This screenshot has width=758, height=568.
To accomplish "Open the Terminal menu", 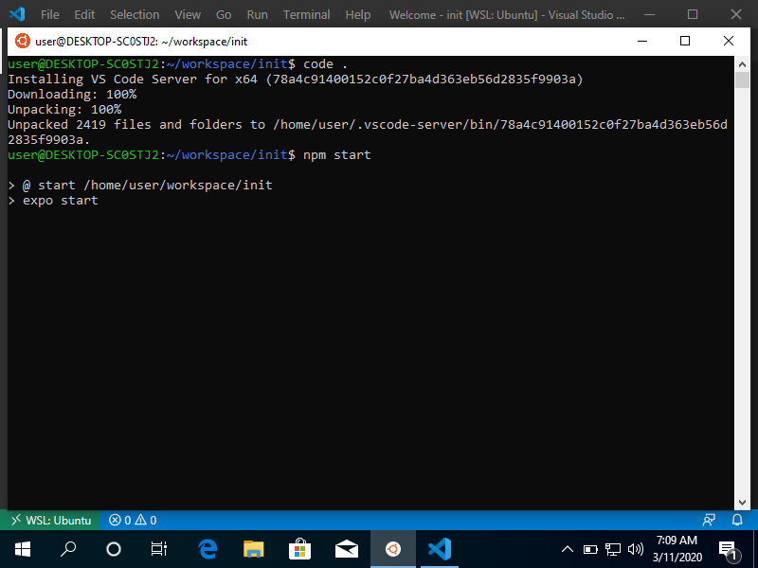I will [306, 14].
